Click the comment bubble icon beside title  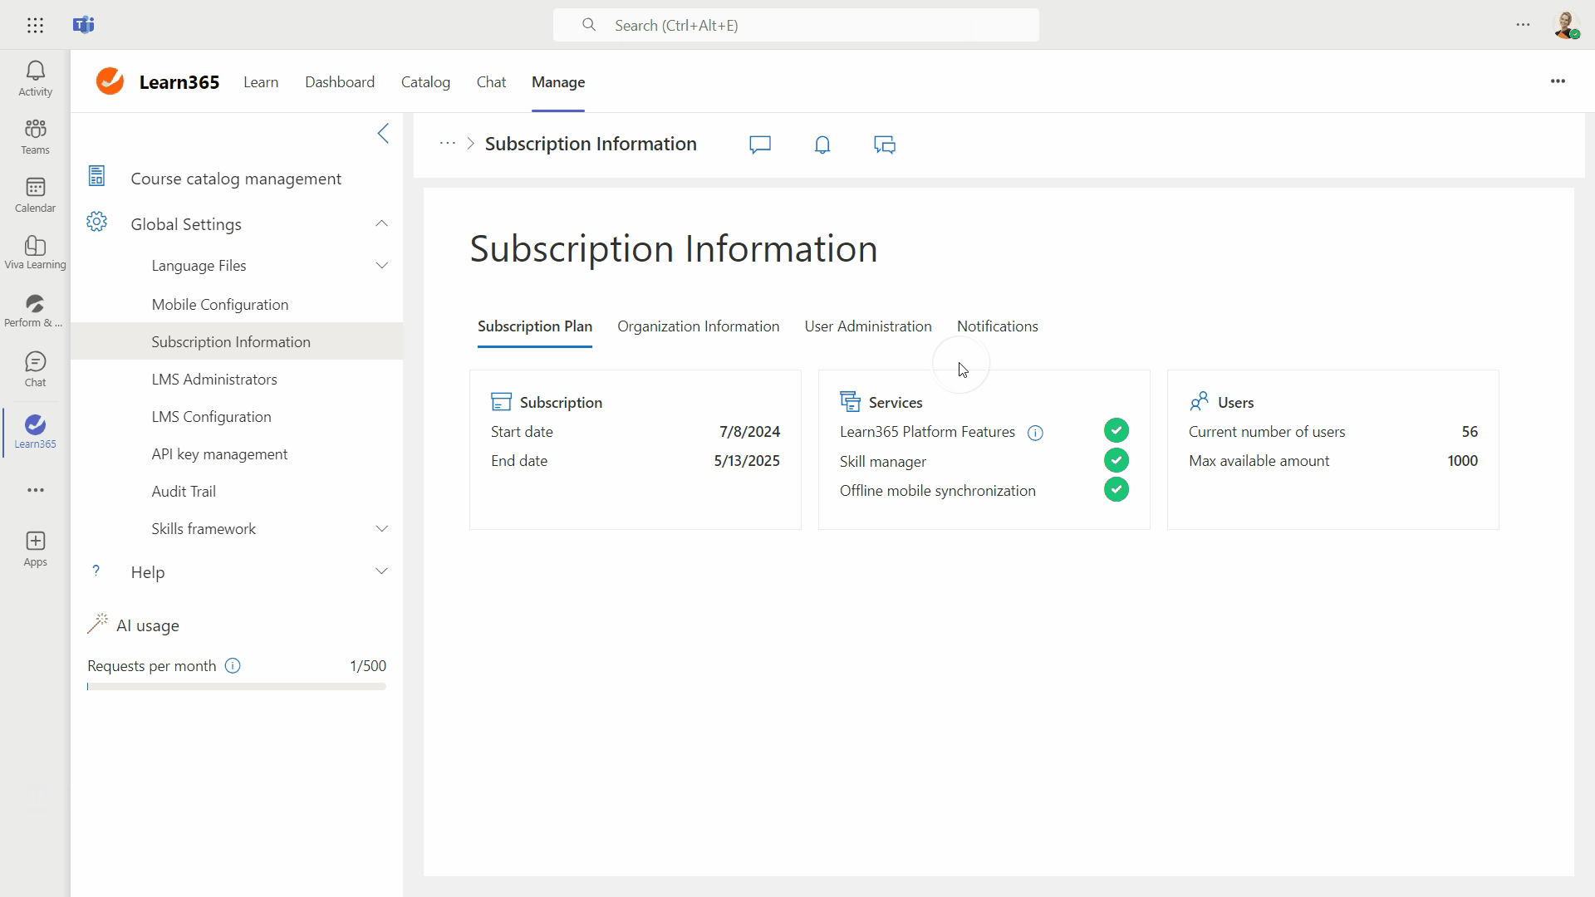pos(759,145)
